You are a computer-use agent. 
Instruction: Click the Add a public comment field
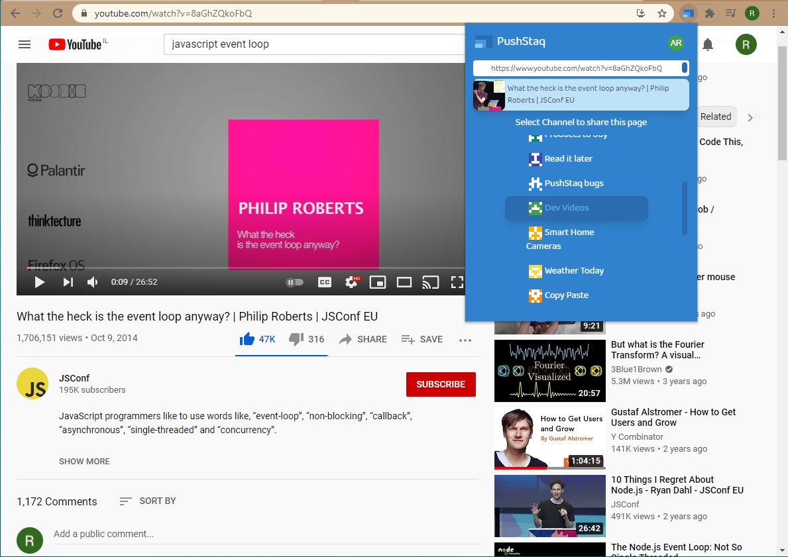pyautogui.click(x=265, y=534)
